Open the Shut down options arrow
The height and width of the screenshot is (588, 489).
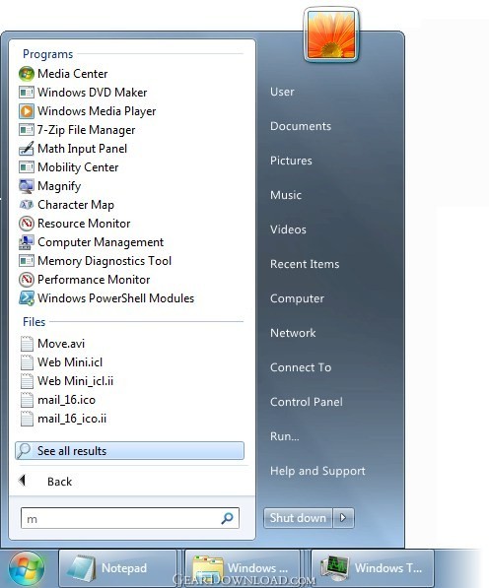tap(343, 518)
